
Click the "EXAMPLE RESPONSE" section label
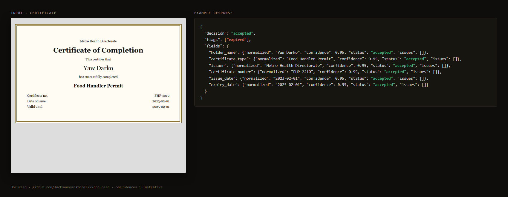pyautogui.click(x=213, y=13)
